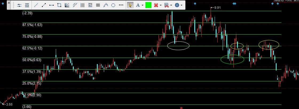Viewport: 299px width, 109px height.
Task: Select the Gann fan lines tool
Action: (67, 5)
